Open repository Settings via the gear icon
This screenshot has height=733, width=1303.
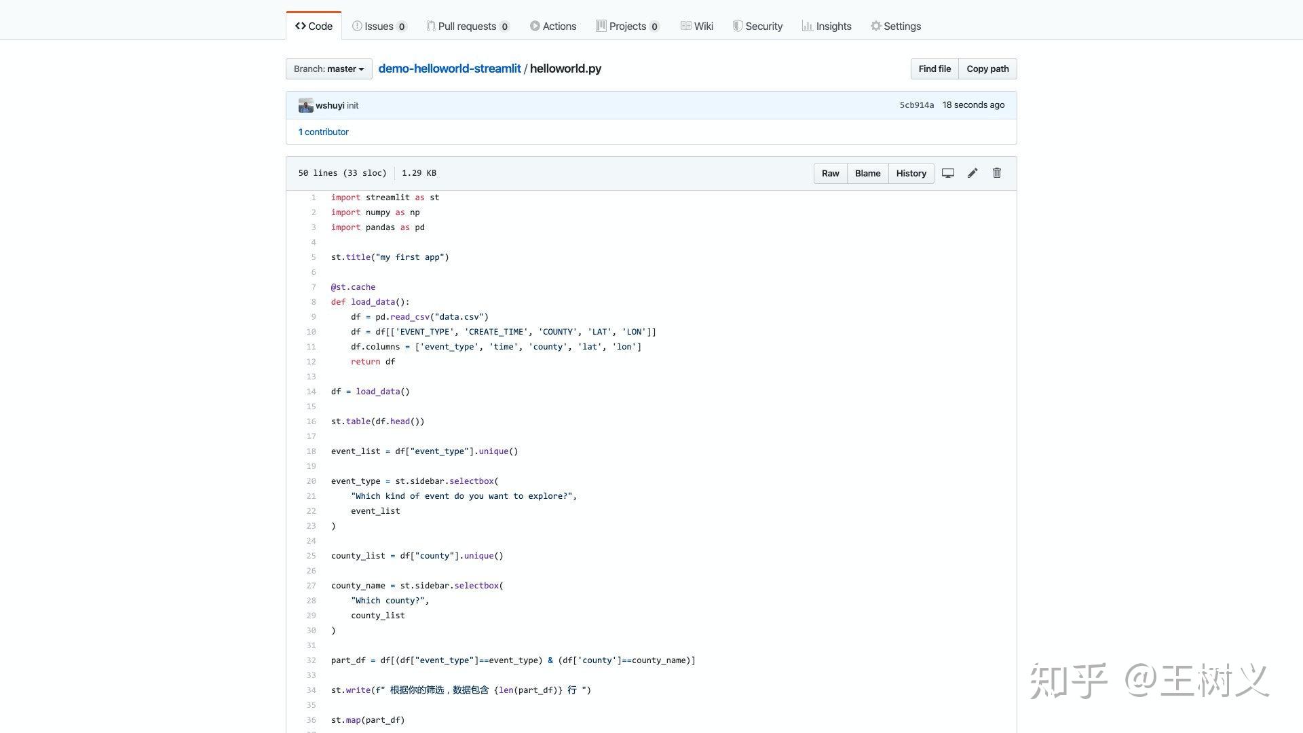click(x=896, y=26)
